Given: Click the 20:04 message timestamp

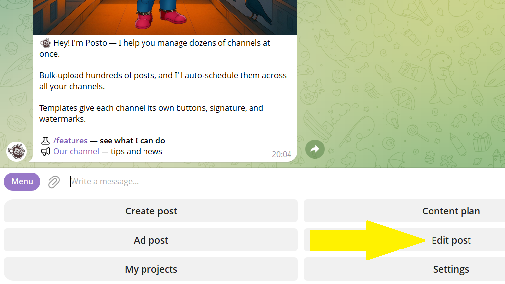Looking at the screenshot, I should pos(282,154).
